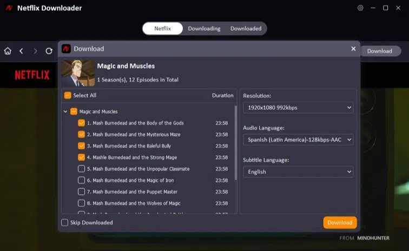
Task: Uncheck episode 3 Baleful Bully
Action: pos(81,146)
